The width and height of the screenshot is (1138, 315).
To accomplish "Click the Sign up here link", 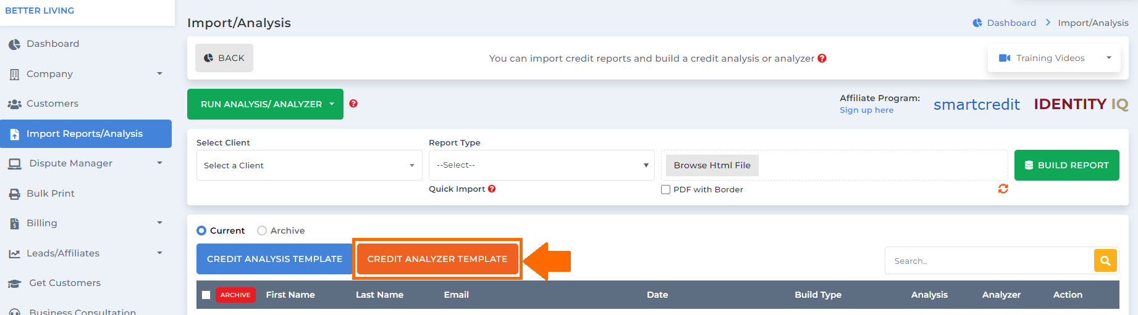I will point(866,110).
